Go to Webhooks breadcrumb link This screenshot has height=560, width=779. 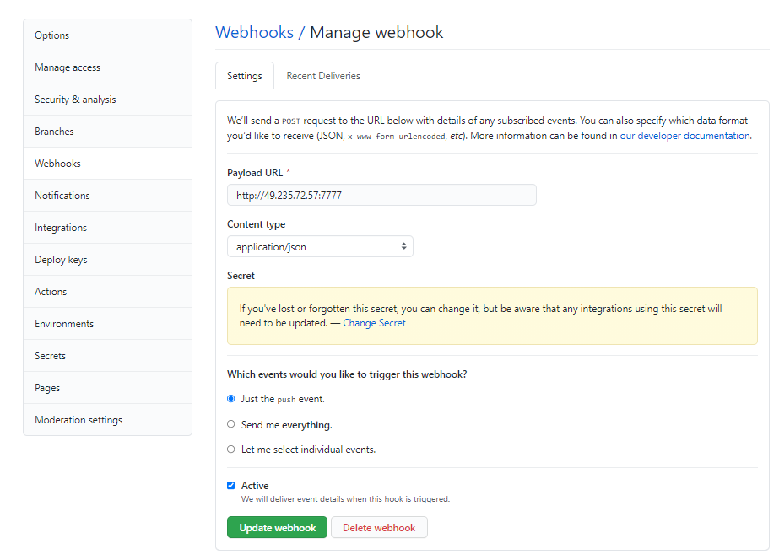pyautogui.click(x=254, y=33)
